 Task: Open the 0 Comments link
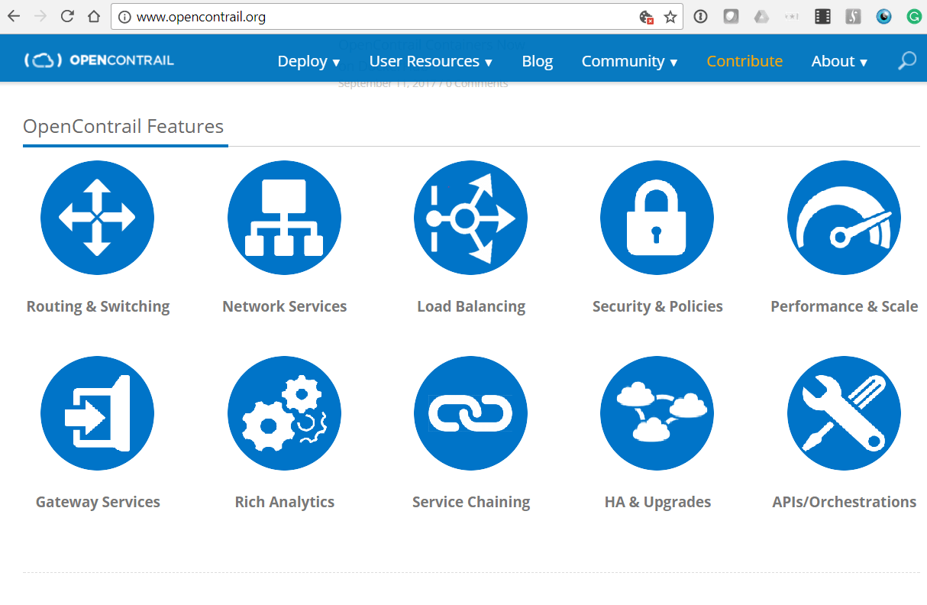point(476,83)
